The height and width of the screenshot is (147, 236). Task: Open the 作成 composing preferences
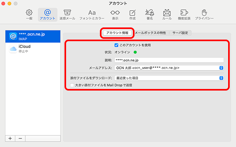click(133, 15)
